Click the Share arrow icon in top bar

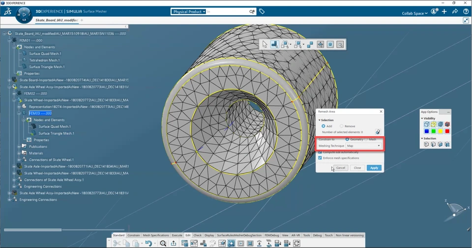(x=455, y=11)
